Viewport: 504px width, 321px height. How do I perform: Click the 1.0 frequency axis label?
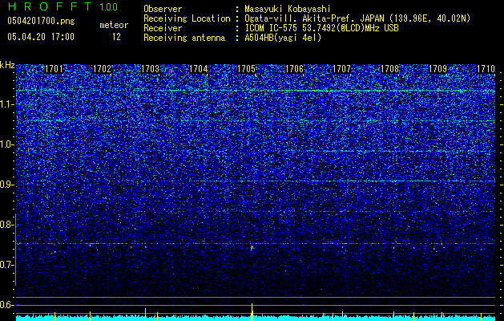[x=7, y=144]
